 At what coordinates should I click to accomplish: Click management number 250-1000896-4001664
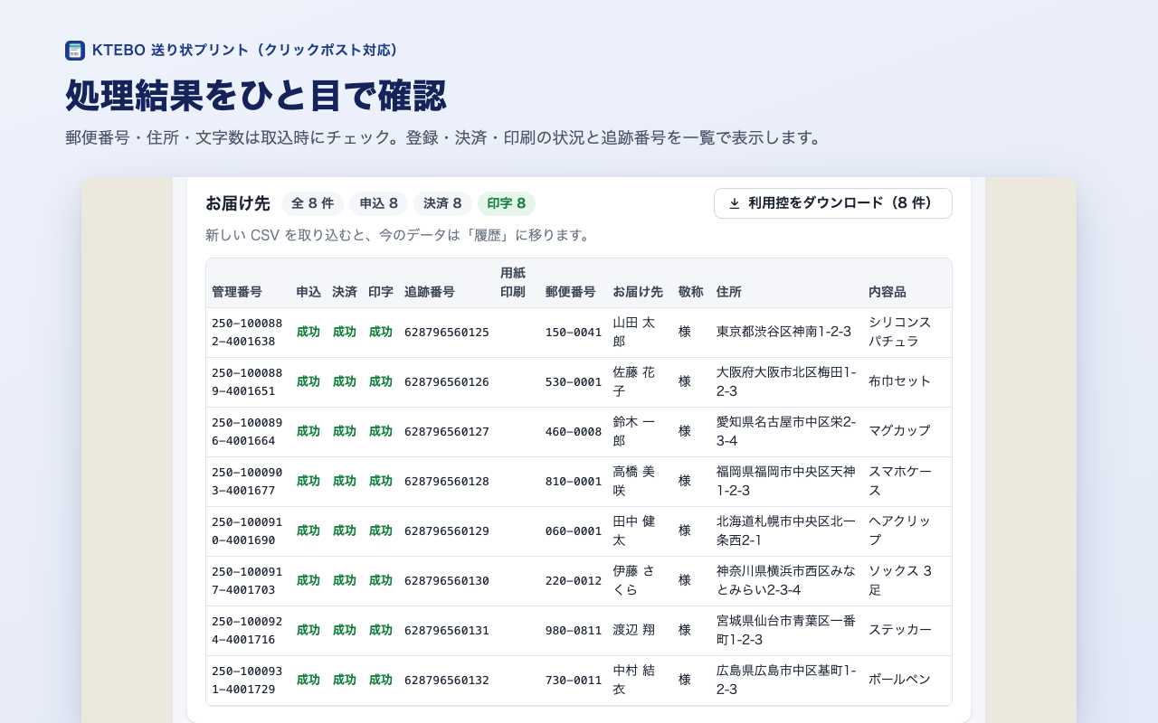(x=247, y=431)
